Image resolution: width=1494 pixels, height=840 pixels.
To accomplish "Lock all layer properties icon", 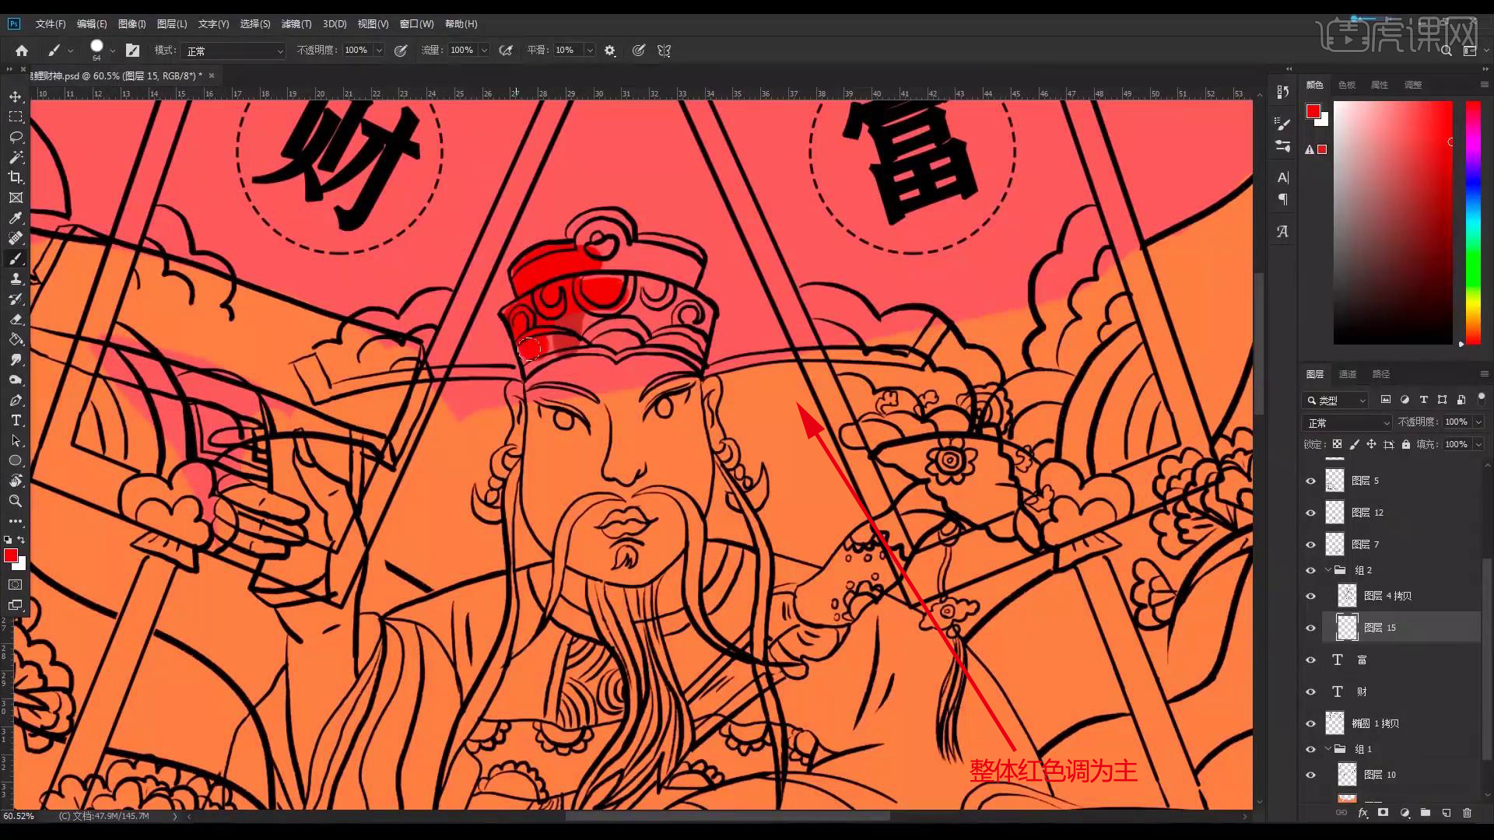I will pyautogui.click(x=1406, y=444).
